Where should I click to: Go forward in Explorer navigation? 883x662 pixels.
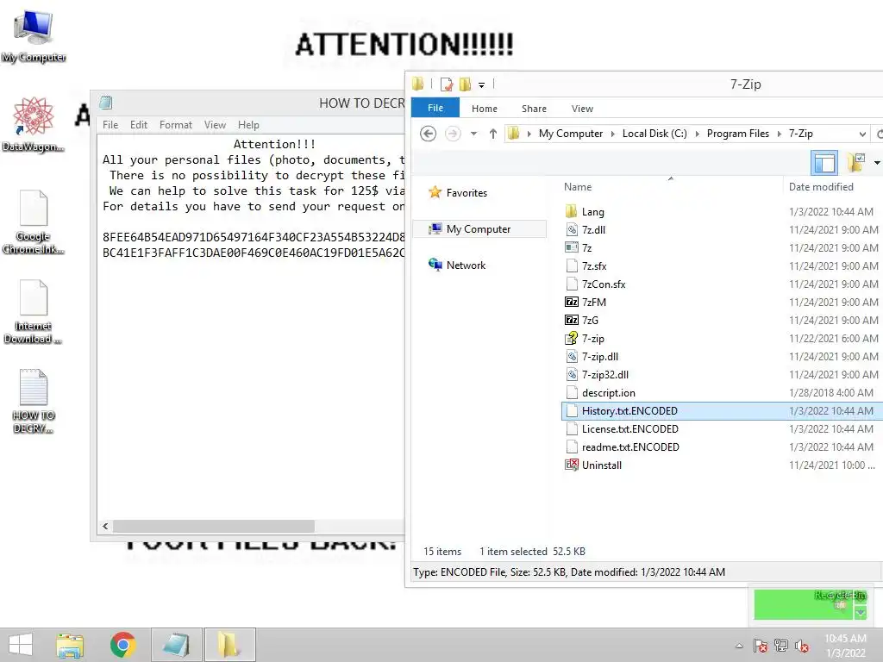coord(452,134)
